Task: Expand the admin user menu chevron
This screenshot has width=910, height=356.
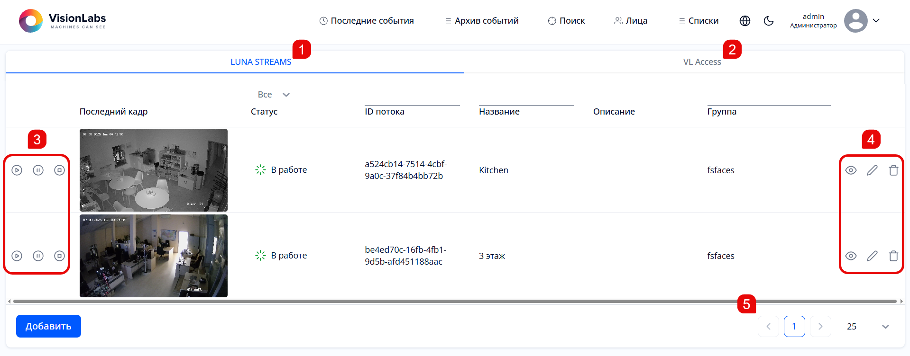Action: pos(876,21)
